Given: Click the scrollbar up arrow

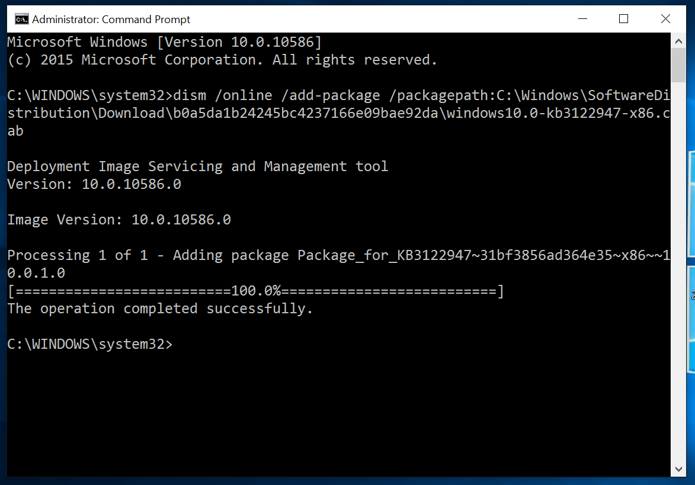Looking at the screenshot, I should [x=679, y=41].
